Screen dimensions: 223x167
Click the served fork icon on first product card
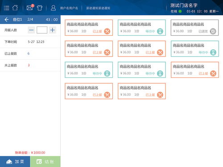click(x=107, y=31)
